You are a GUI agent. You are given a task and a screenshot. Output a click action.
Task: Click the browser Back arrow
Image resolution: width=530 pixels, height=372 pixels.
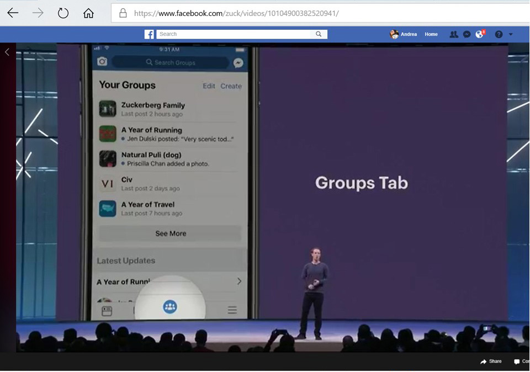point(13,13)
